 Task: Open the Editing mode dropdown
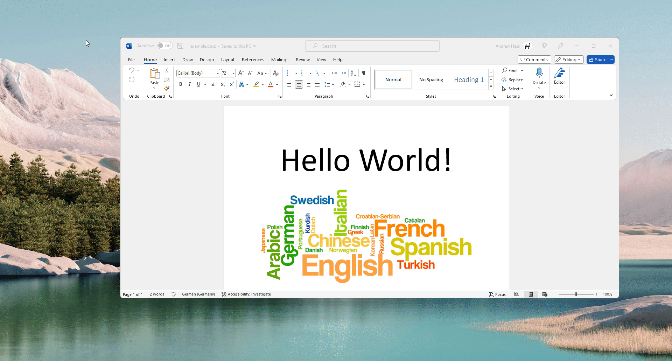568,60
